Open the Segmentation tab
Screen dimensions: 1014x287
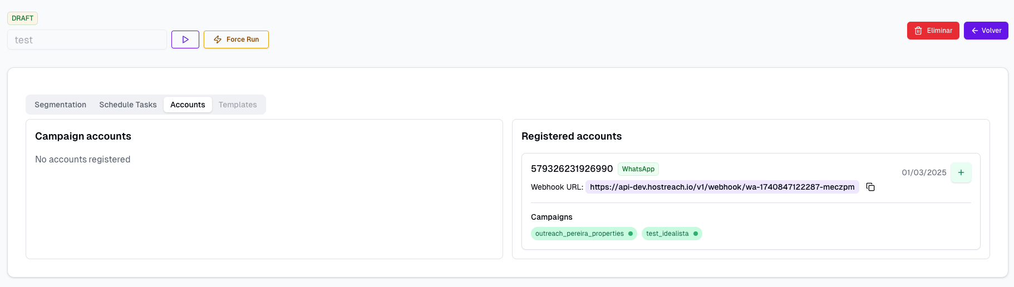click(x=60, y=105)
